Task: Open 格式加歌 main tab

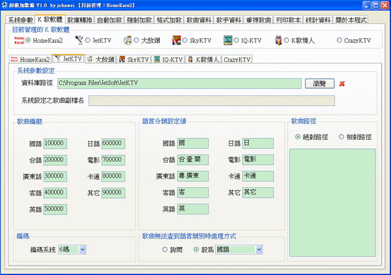Action: 169,20
